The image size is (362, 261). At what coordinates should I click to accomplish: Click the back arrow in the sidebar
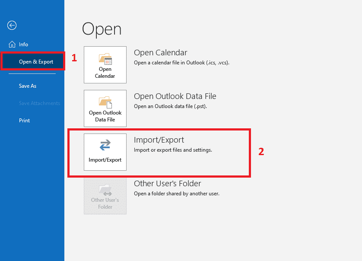click(12, 25)
